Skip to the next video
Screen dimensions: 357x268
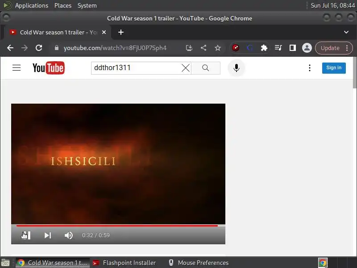tap(48, 235)
